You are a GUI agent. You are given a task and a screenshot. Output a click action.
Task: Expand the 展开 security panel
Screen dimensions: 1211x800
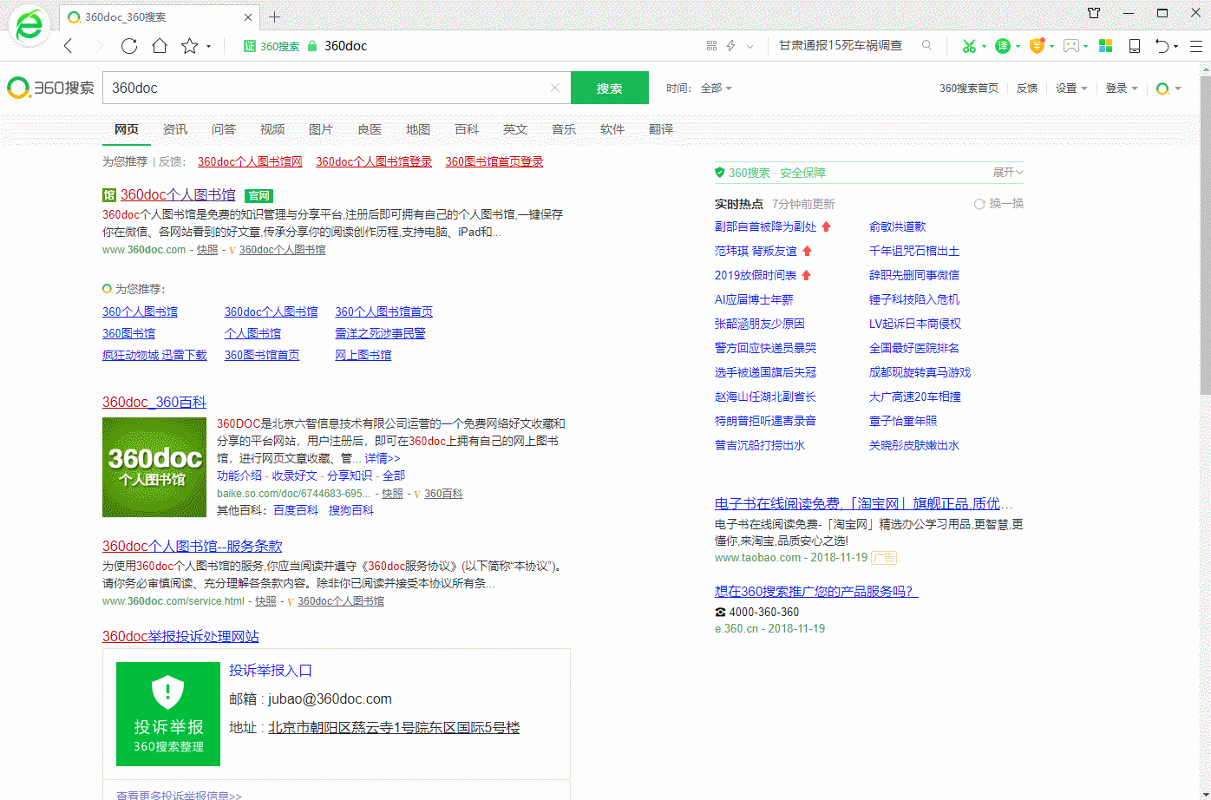pos(1008,173)
